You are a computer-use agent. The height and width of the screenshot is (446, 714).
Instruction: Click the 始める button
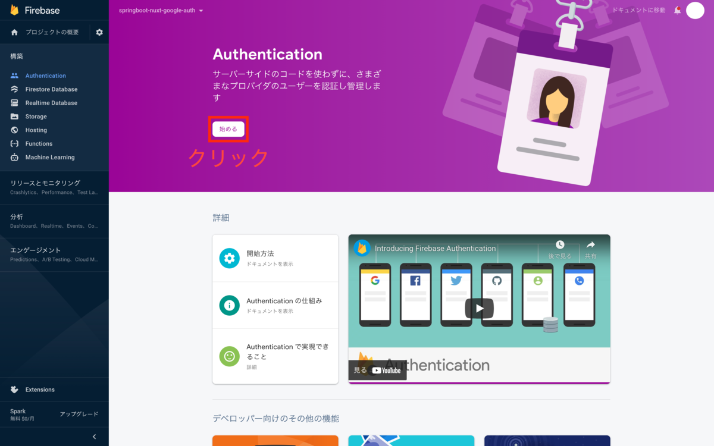[x=228, y=129]
